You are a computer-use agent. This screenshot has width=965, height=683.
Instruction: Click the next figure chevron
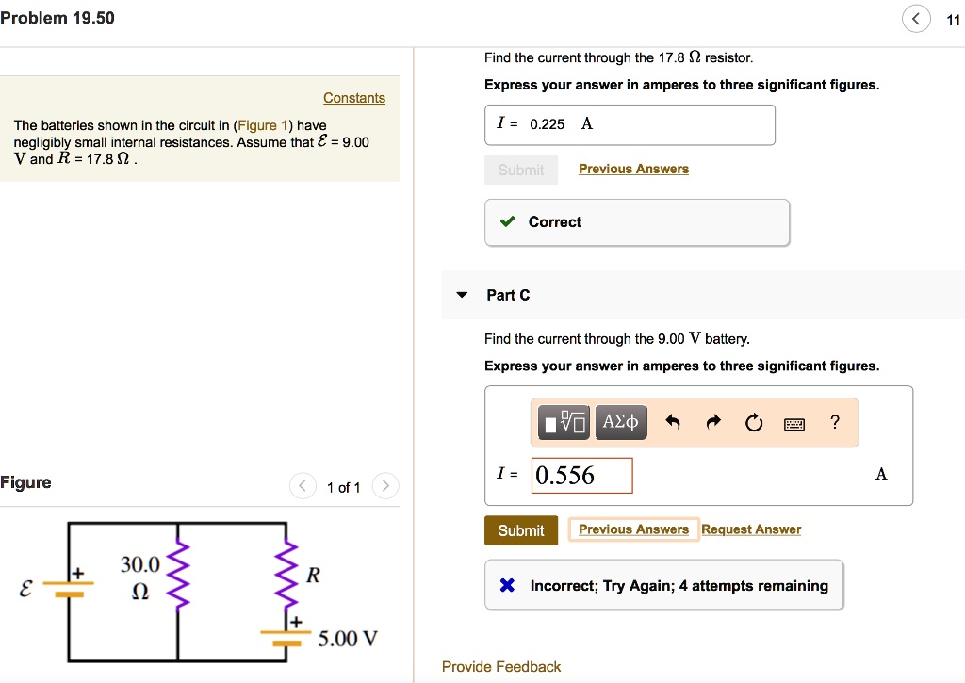385,486
